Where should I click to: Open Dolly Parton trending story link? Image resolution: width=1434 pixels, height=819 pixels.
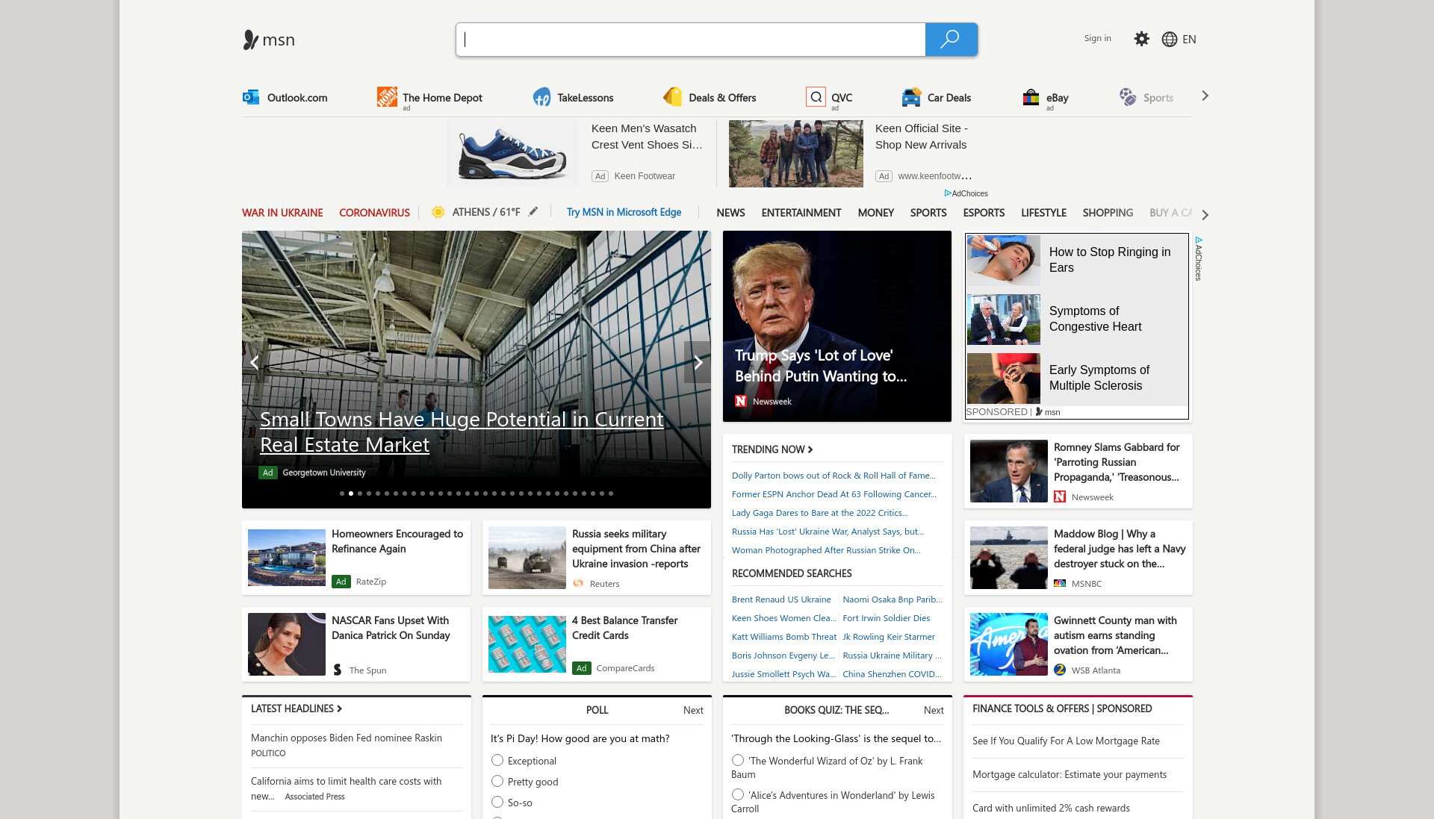(834, 476)
